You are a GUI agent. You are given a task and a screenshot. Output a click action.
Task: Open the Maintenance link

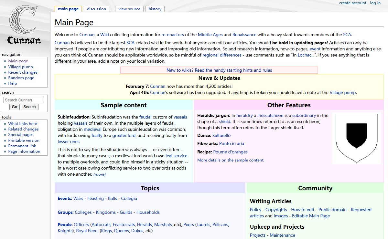click(x=282, y=235)
